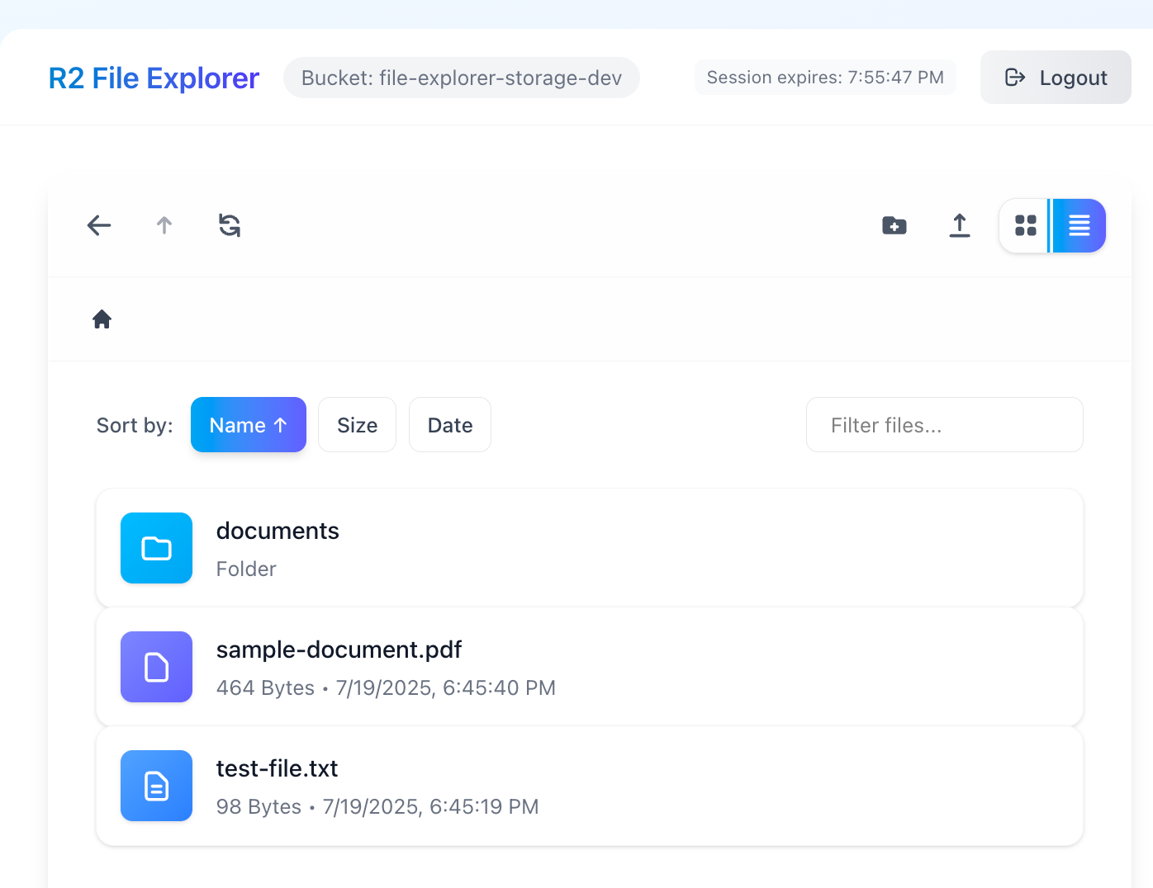Create a new folder
The image size is (1153, 888).
(x=894, y=225)
